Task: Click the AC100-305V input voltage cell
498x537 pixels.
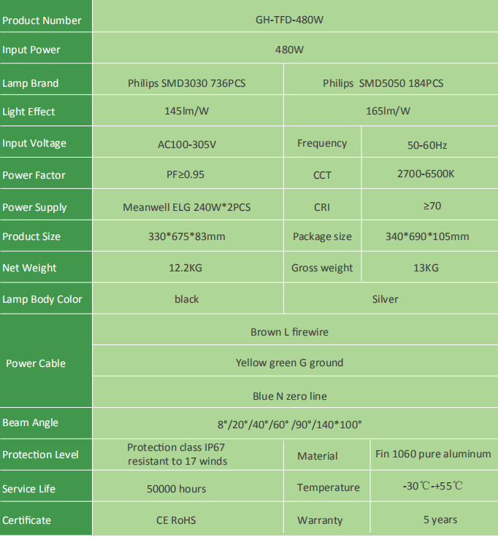Action: (188, 142)
